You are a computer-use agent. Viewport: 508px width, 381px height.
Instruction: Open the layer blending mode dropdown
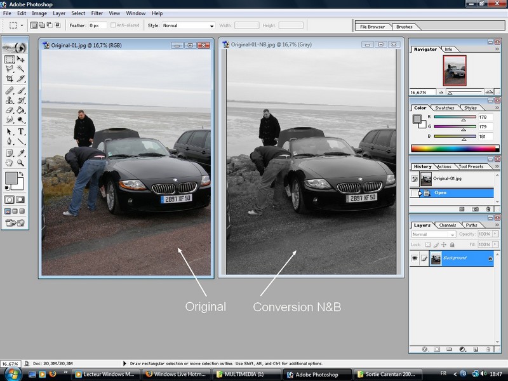[434, 234]
